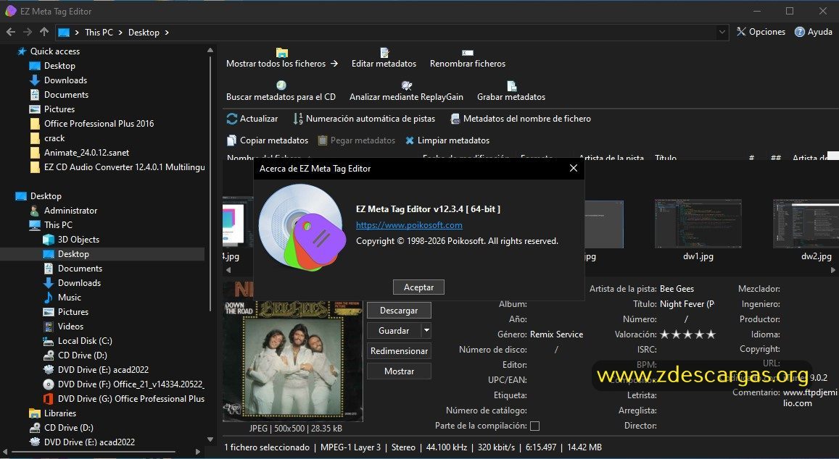Open Opciones settings

761,32
